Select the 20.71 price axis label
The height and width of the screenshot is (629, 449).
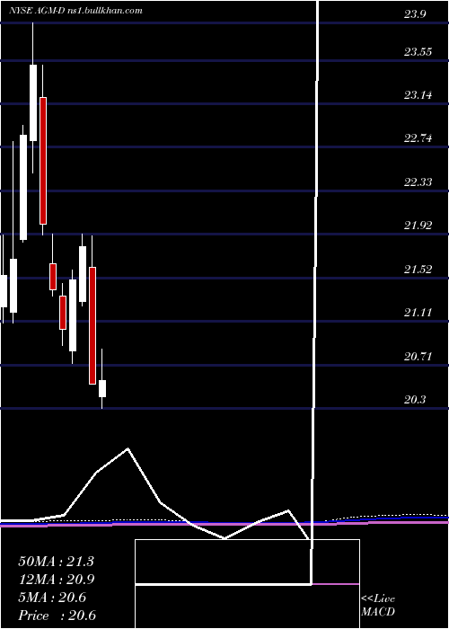point(418,356)
